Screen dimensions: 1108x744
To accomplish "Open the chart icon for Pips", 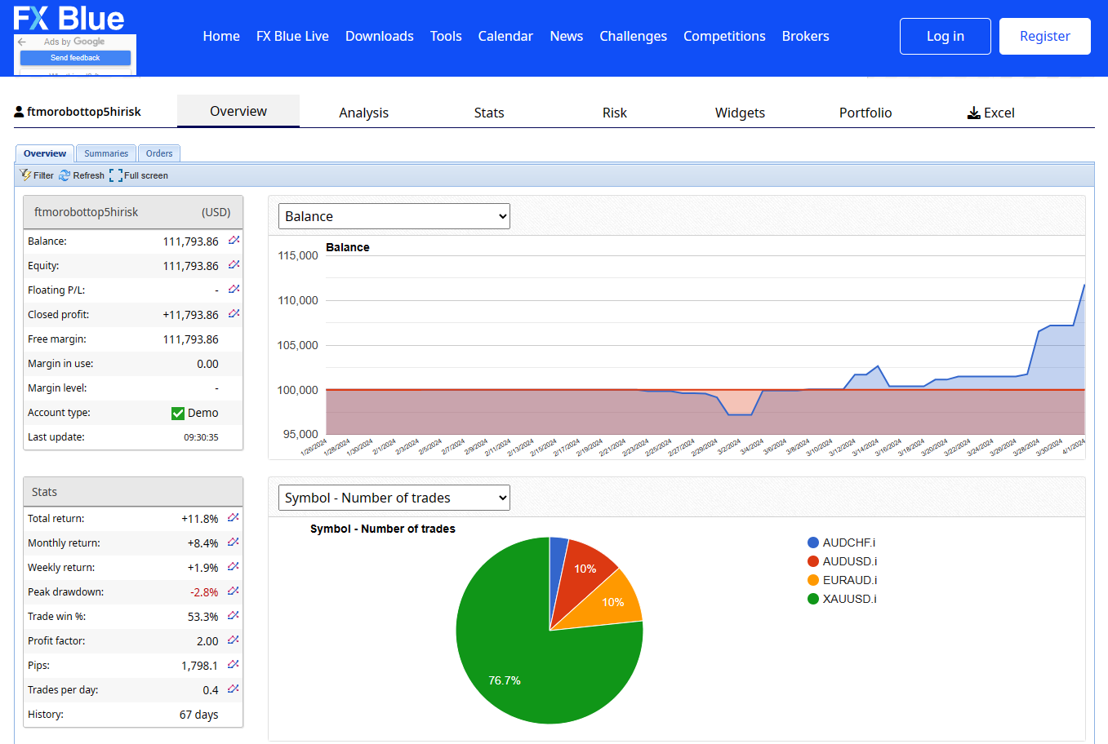I will click(234, 665).
